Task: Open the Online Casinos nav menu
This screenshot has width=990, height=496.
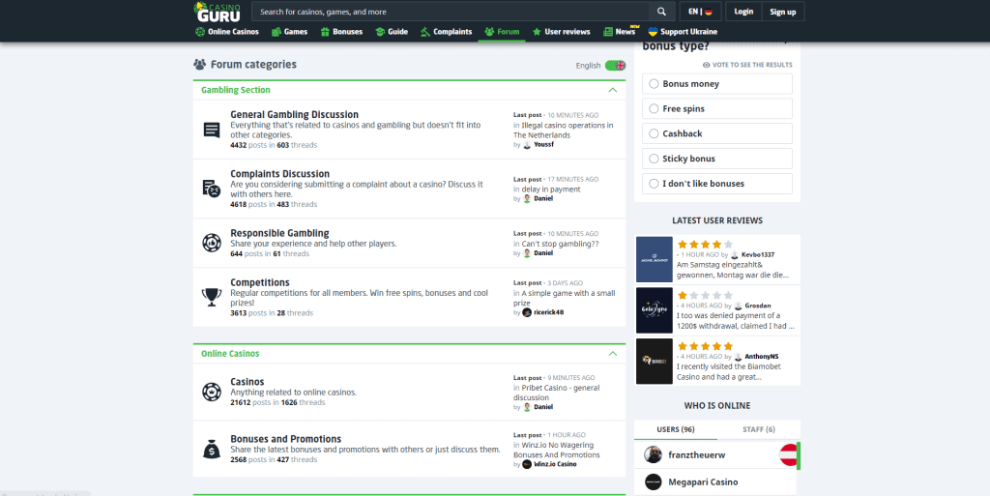Action: [x=227, y=32]
